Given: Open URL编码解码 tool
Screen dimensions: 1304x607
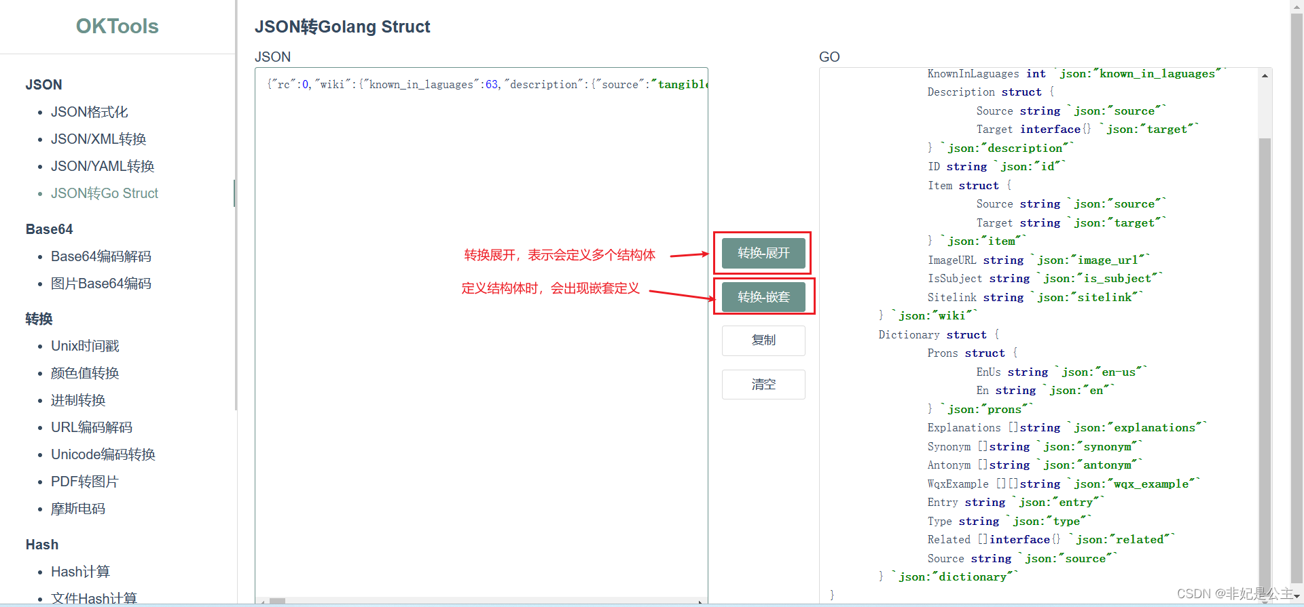Looking at the screenshot, I should coord(92,427).
